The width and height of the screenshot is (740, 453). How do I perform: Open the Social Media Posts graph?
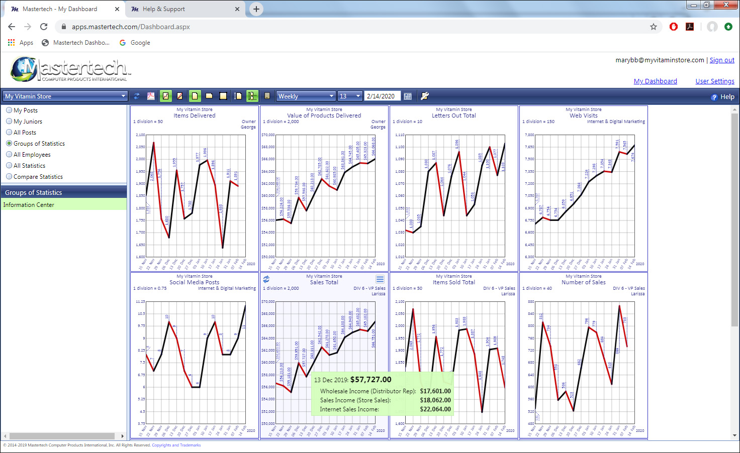195,356
